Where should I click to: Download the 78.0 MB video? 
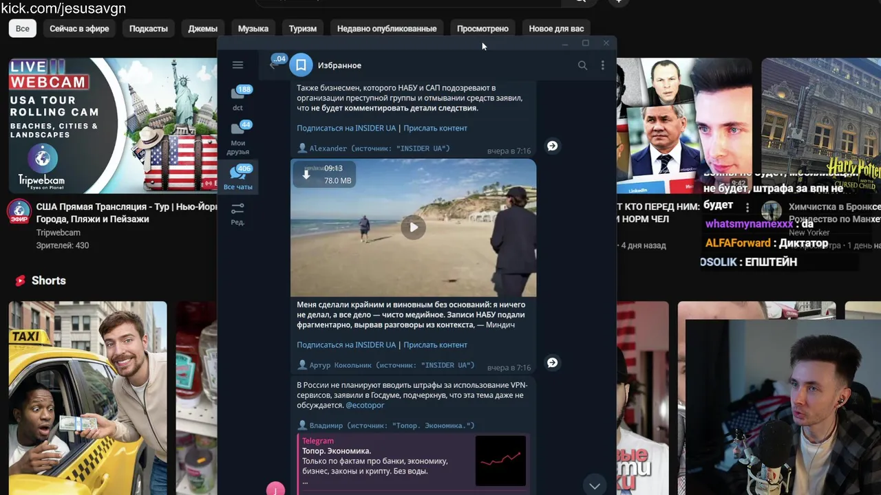pyautogui.click(x=307, y=175)
